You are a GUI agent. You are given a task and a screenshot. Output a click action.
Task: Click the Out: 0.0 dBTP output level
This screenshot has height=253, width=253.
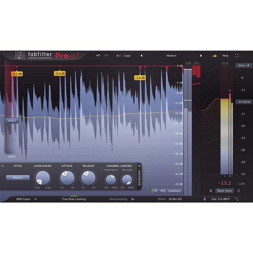(x=220, y=199)
